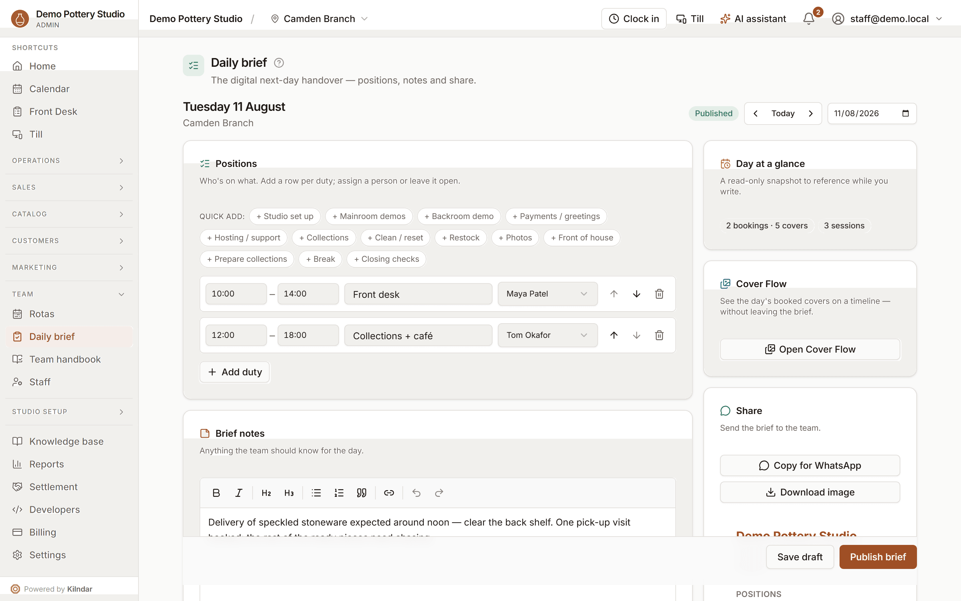
Task: Open Staff page
Action: click(x=69, y=382)
